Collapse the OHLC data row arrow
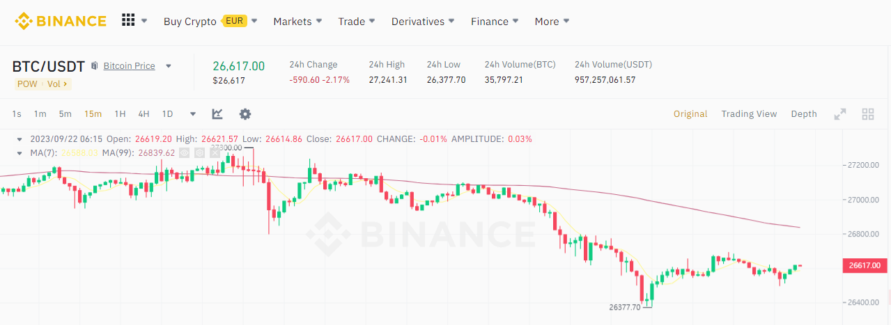 pyautogui.click(x=20, y=138)
